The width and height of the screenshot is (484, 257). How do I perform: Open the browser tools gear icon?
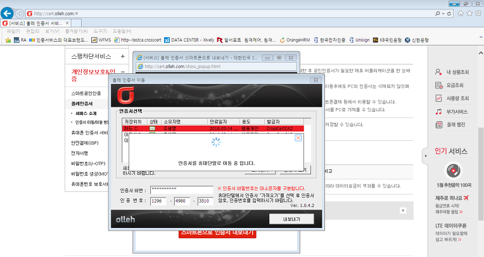(x=478, y=13)
